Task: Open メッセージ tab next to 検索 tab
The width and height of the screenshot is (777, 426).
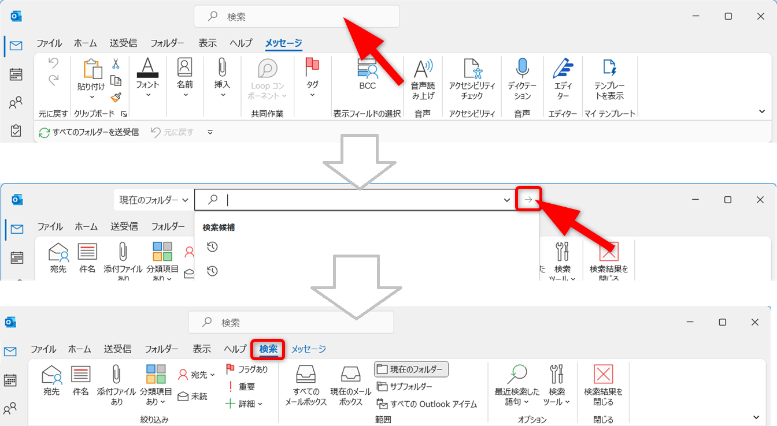Action: click(308, 349)
